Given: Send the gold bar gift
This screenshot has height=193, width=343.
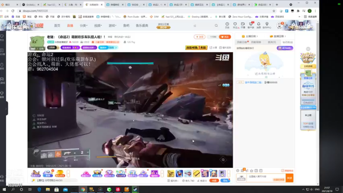Looking at the screenshot, I should pos(196,174).
